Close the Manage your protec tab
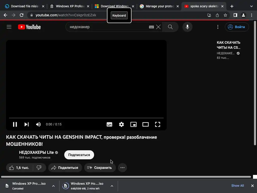The height and width of the screenshot is (193, 257). pyautogui.click(x=178, y=6)
